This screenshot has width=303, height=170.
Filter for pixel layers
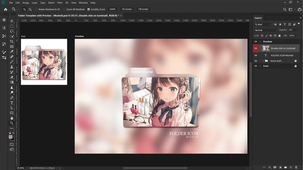tap(276, 24)
